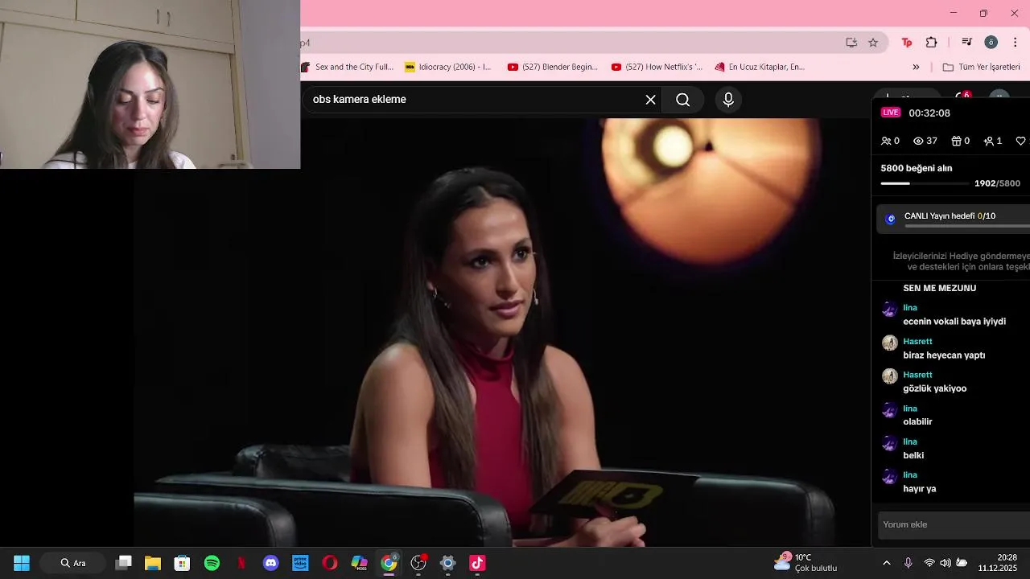Viewport: 1030px width, 579px height.
Task: Open Settings gear from the taskbar
Action: (x=448, y=563)
